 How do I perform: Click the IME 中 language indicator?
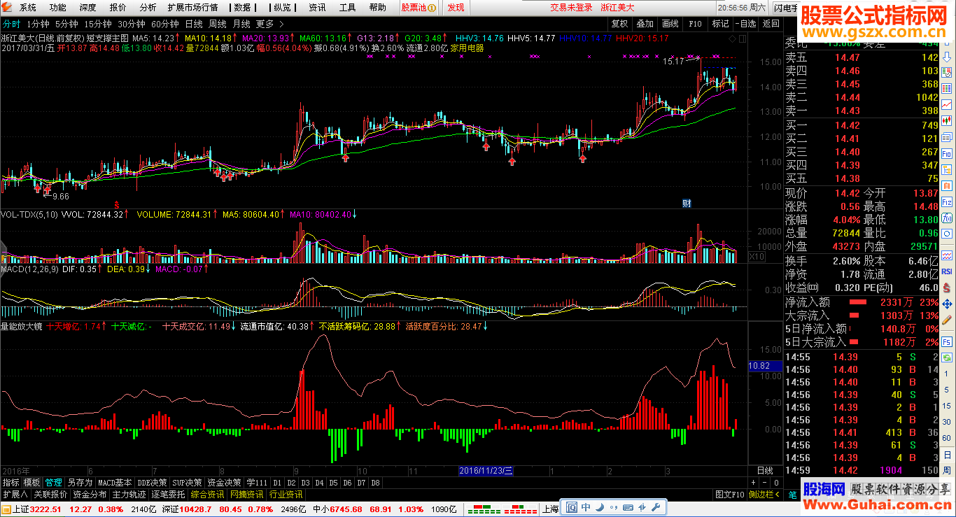[586, 507]
